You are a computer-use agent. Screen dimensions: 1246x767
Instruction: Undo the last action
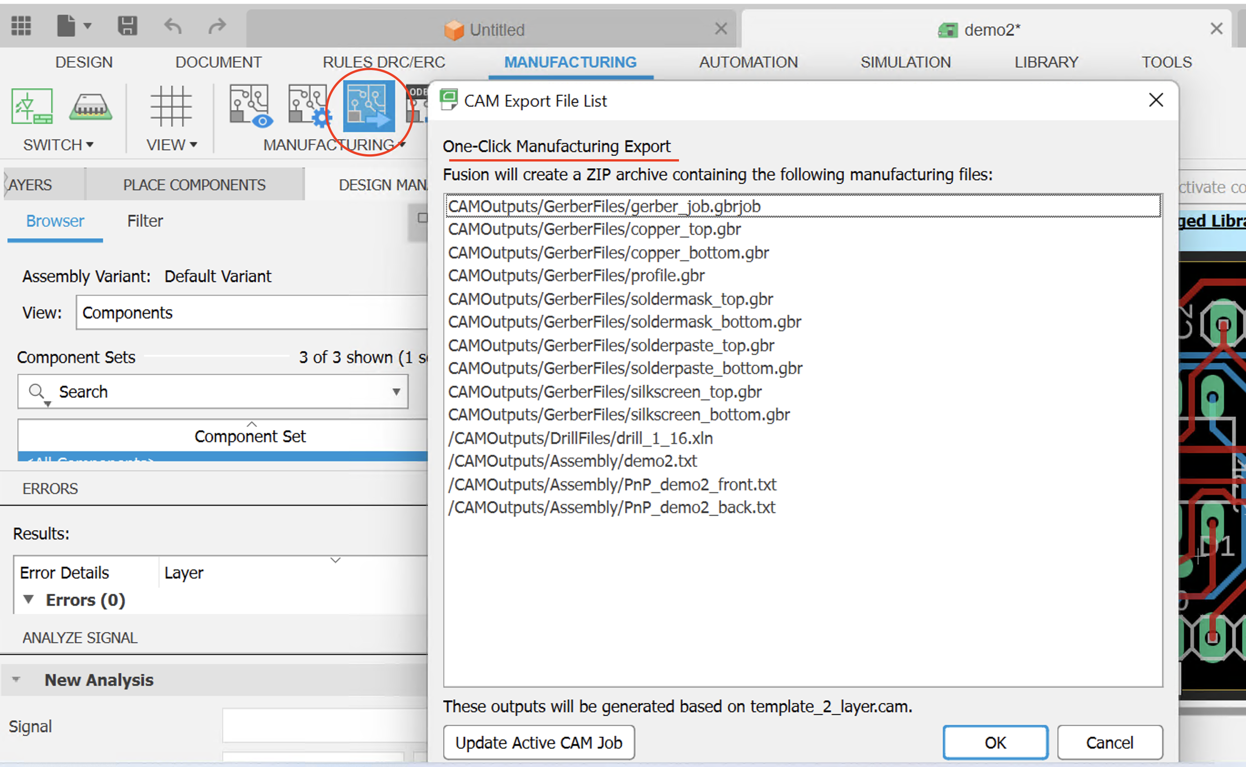(x=173, y=25)
